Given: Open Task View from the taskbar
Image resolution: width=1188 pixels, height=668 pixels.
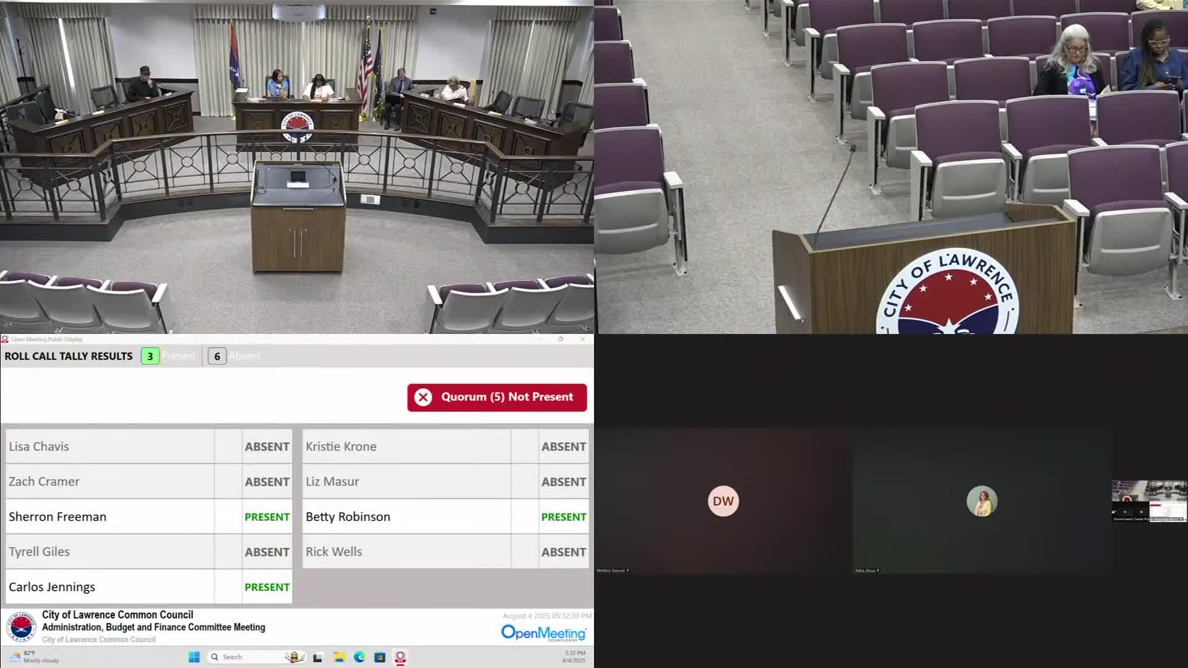Looking at the screenshot, I should tap(318, 657).
